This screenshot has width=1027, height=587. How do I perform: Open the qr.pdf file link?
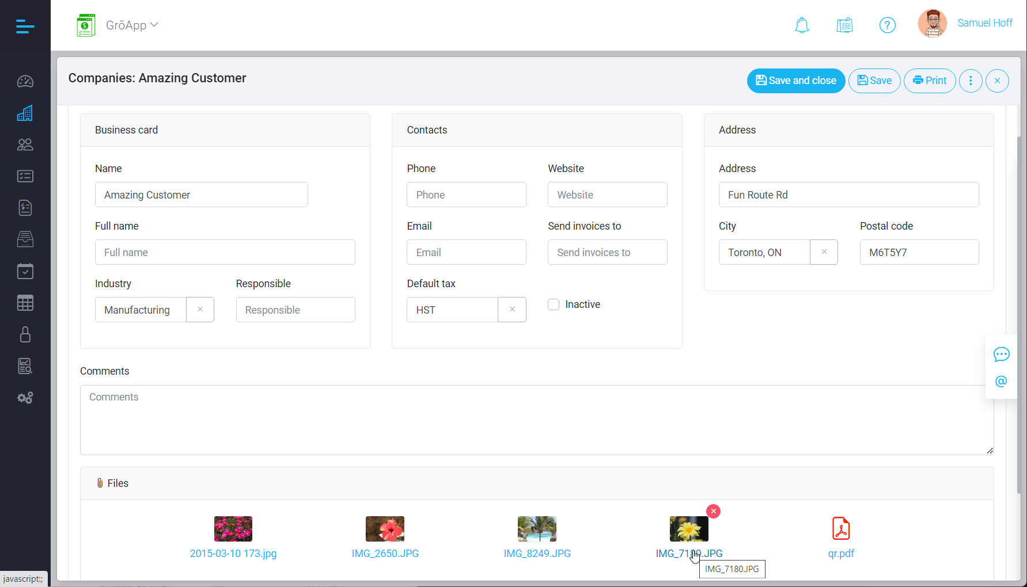pyautogui.click(x=841, y=553)
